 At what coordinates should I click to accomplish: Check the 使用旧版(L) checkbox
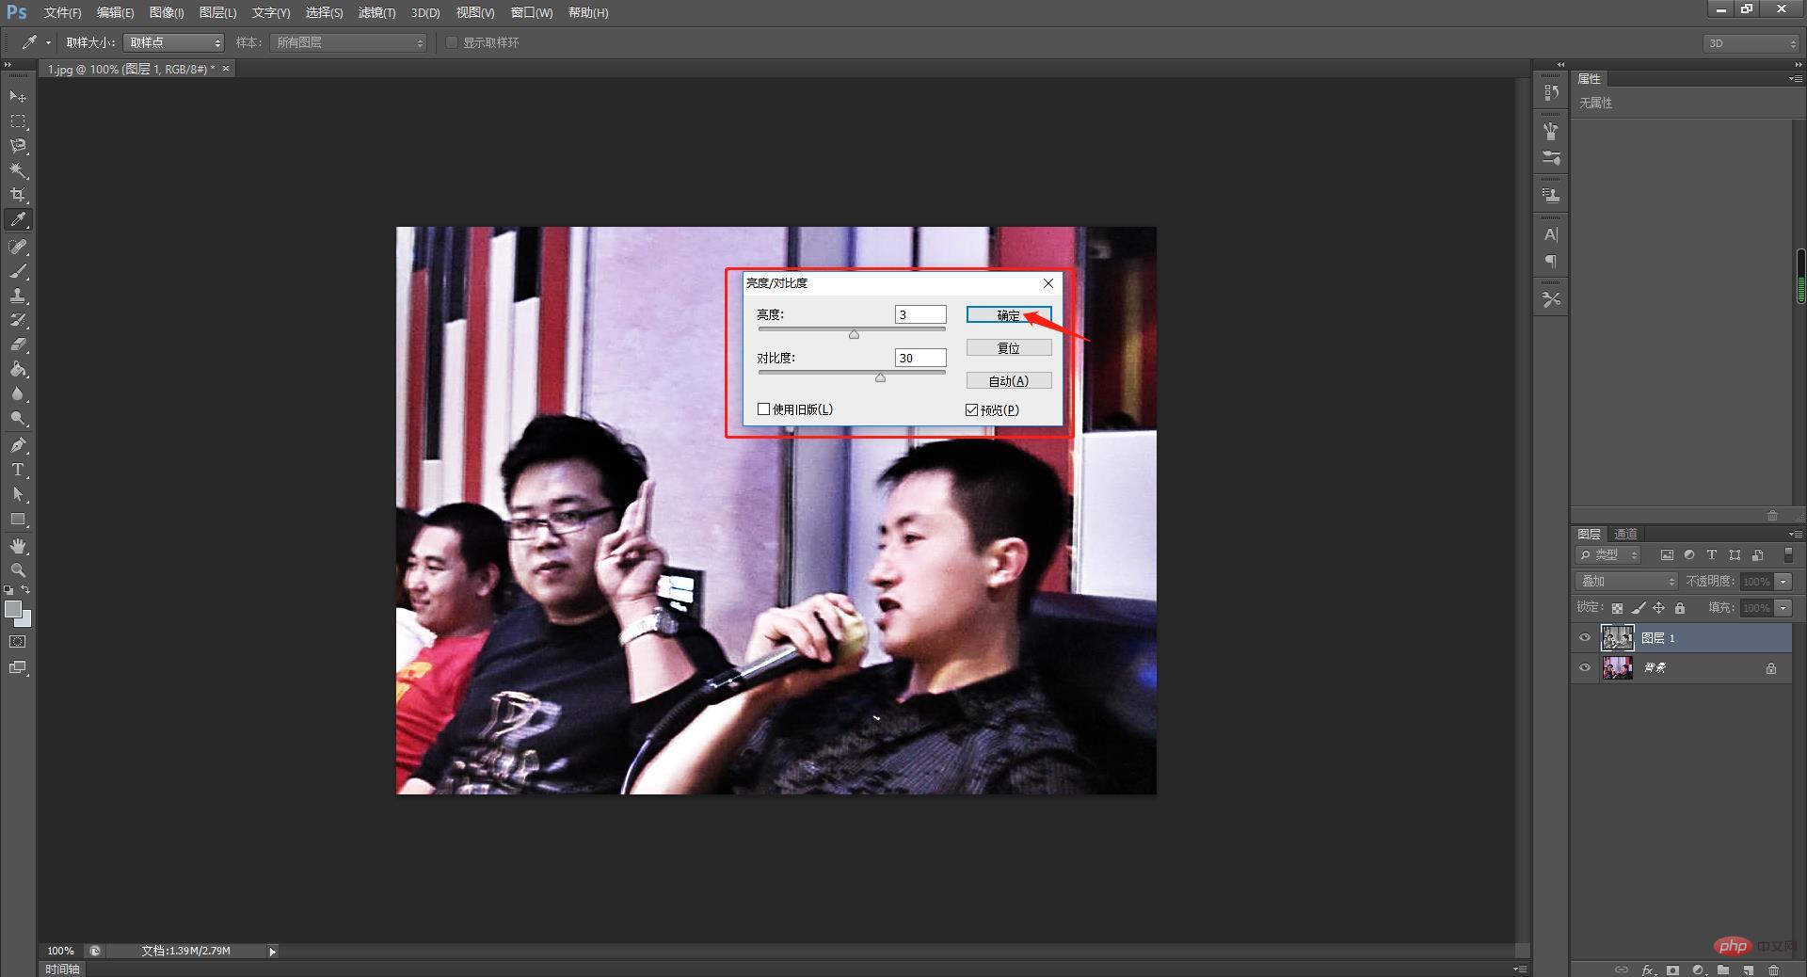(x=764, y=409)
